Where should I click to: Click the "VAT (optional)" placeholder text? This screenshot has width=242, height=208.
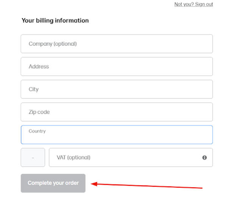73,158
